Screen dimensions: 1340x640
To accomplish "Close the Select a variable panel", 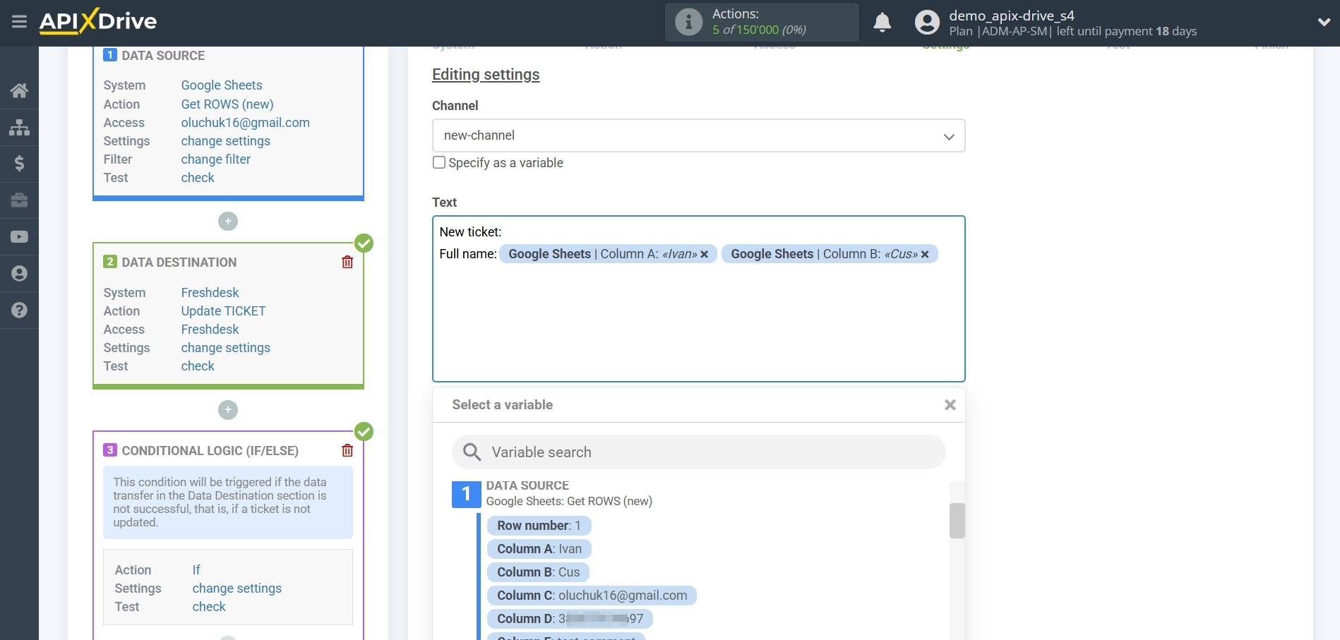I will (950, 405).
